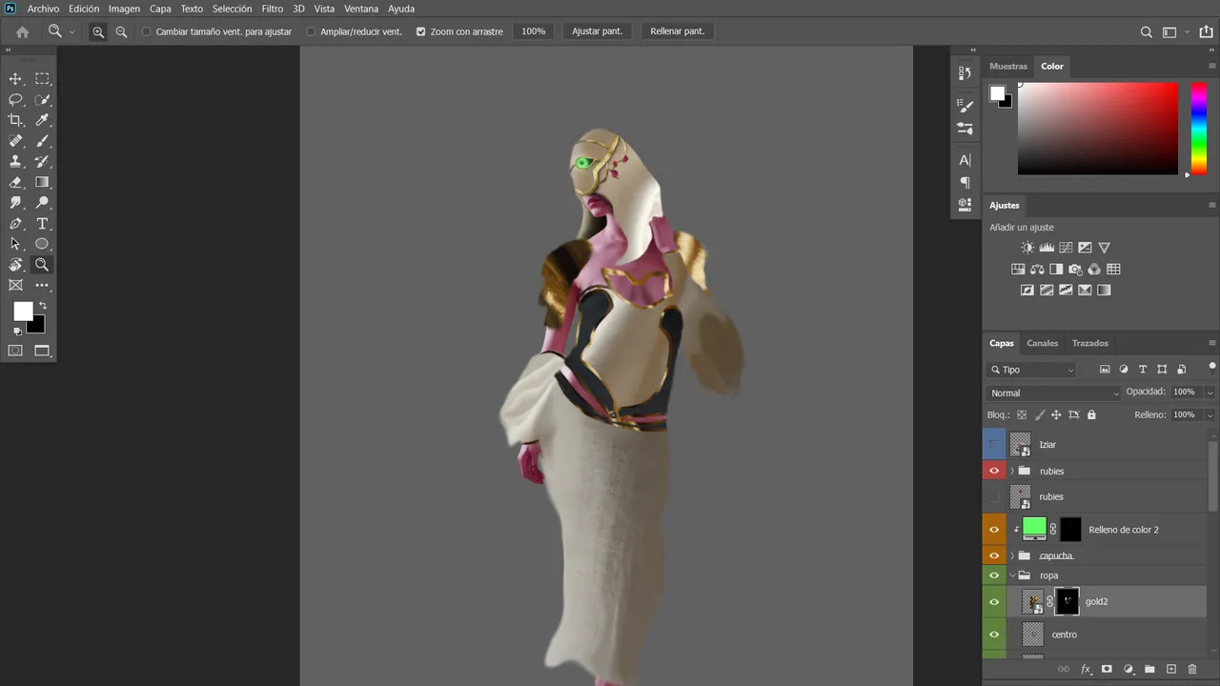The width and height of the screenshot is (1220, 686).
Task: Go to the Home screen icon
Action: (22, 31)
